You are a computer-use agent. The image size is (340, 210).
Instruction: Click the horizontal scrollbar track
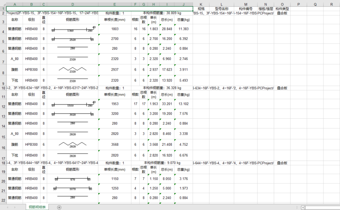click(321, 207)
